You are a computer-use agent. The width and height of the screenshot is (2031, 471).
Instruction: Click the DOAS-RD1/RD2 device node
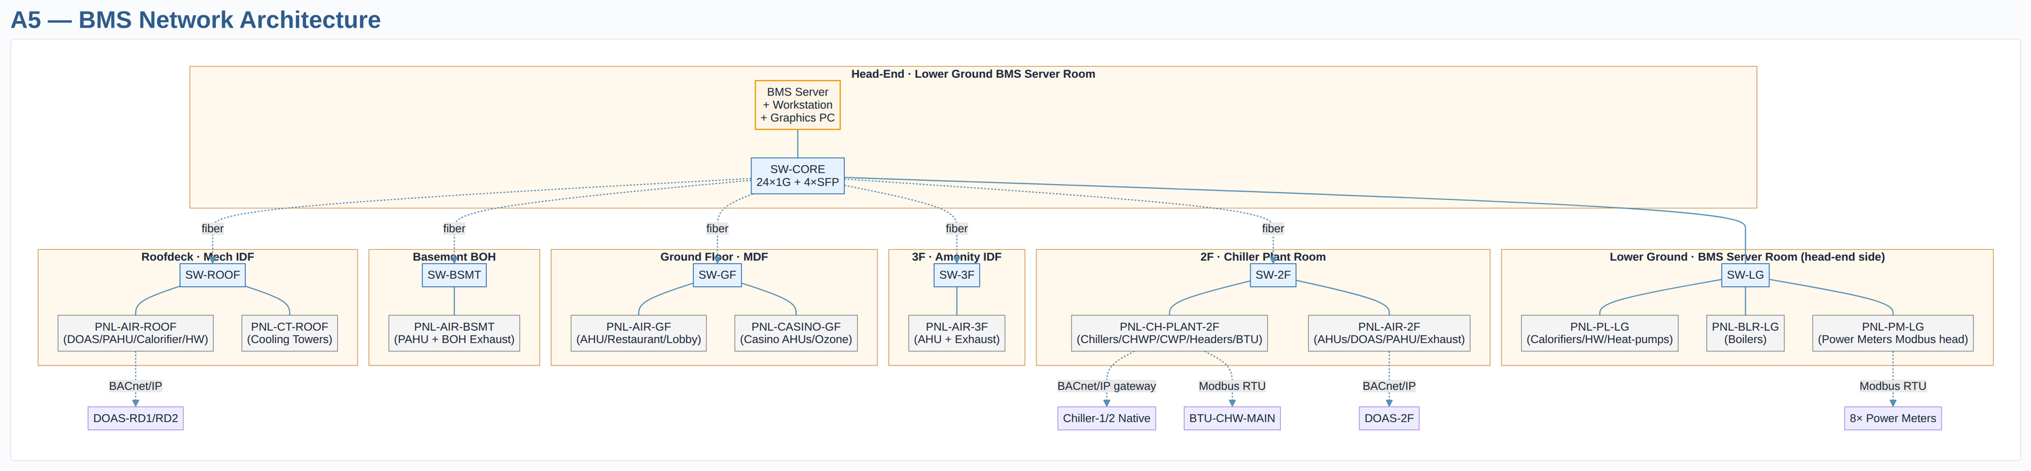pos(135,418)
